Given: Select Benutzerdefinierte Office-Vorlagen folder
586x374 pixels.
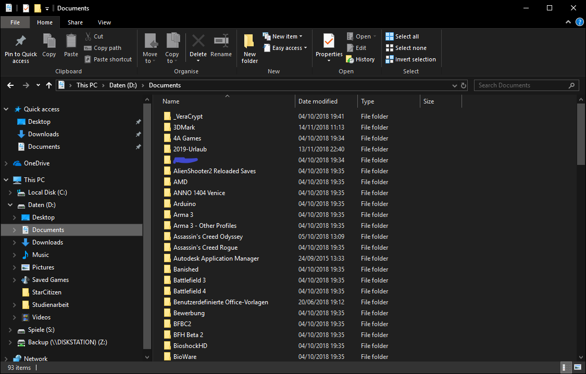Looking at the screenshot, I should 220,302.
